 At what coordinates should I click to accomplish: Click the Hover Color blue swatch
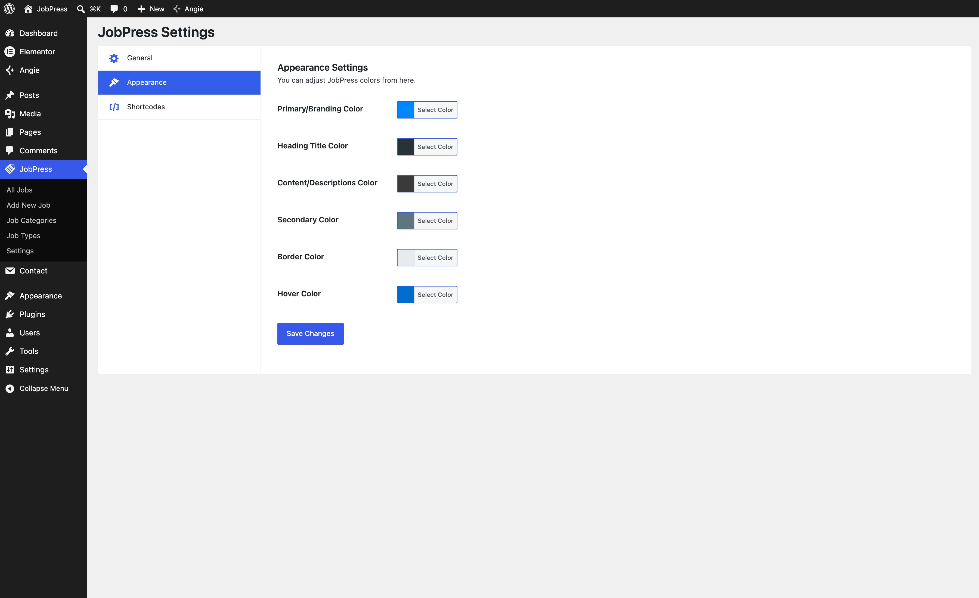406,295
